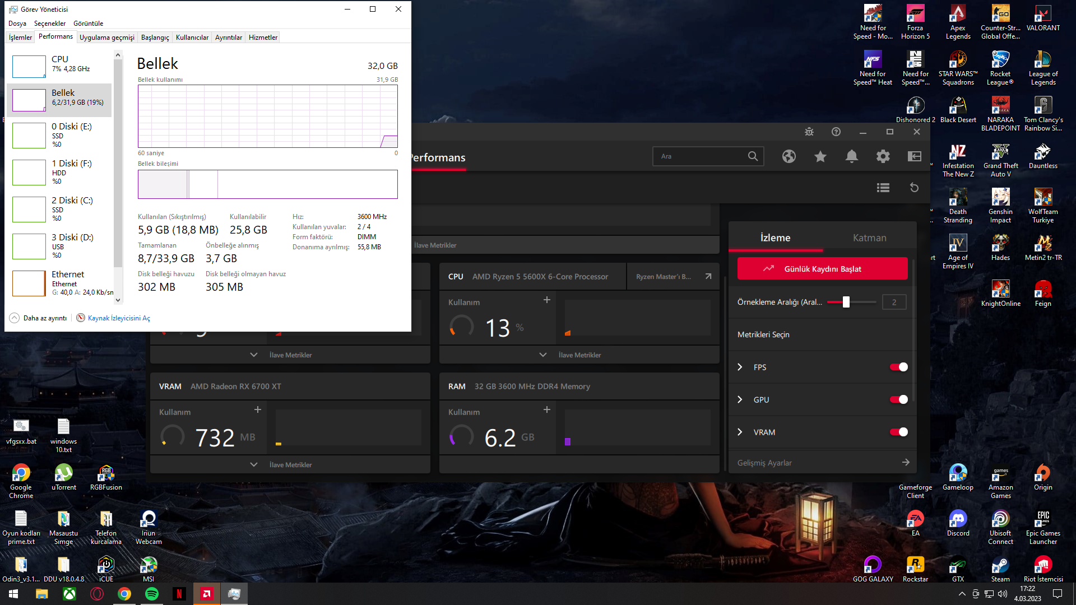Screen dimensions: 1076x605
Task: Expand İlave Metrikler under CPU card
Action: [x=579, y=355]
